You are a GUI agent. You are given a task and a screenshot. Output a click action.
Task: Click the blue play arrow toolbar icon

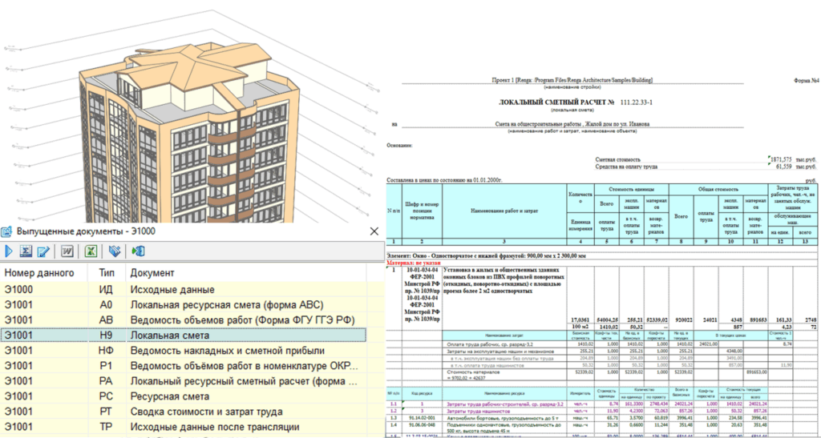pos(10,251)
